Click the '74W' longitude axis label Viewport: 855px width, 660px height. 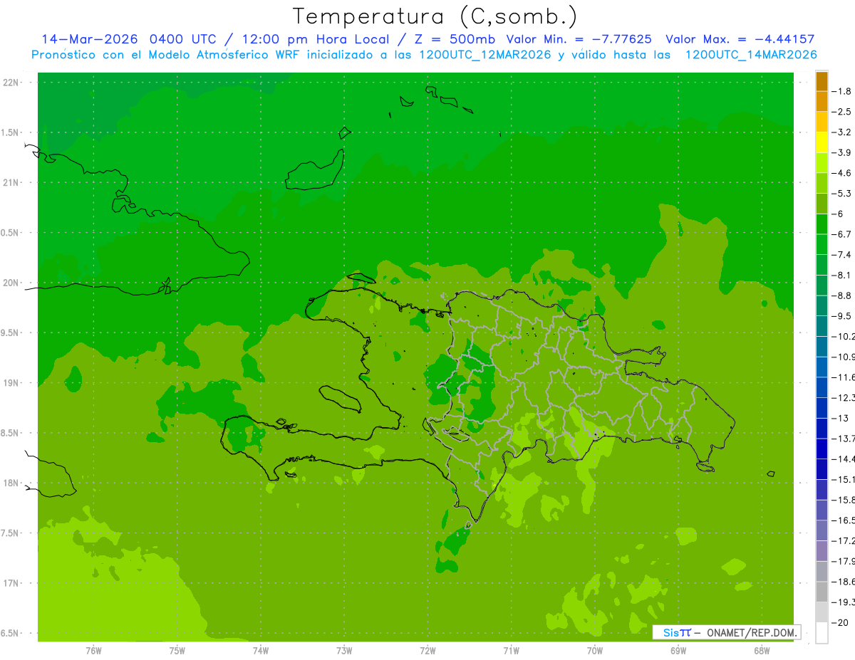click(261, 651)
